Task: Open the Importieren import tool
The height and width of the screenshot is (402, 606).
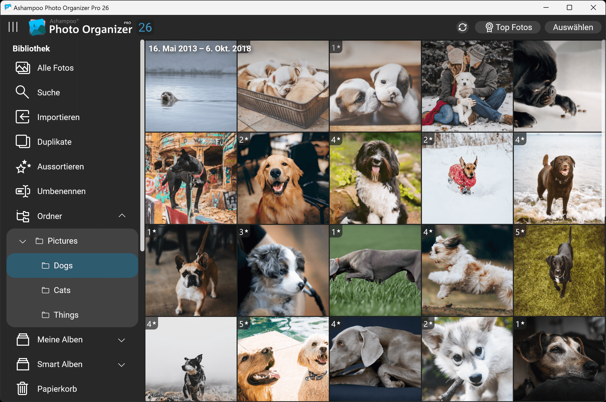Action: point(58,117)
